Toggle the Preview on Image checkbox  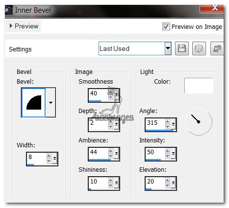[166, 26]
